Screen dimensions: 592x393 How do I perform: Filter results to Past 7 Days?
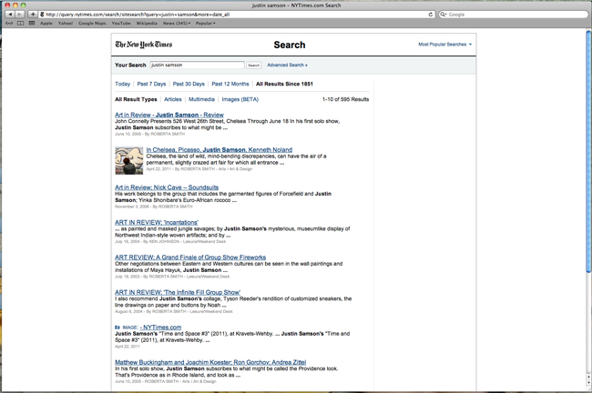click(151, 84)
